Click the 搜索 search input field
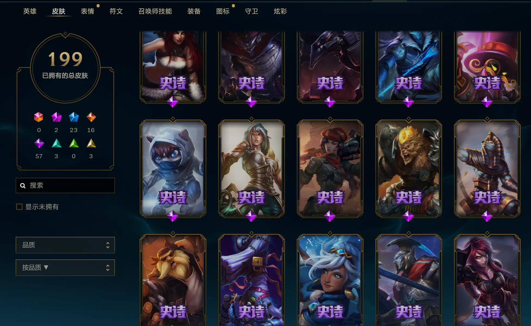 click(65, 185)
